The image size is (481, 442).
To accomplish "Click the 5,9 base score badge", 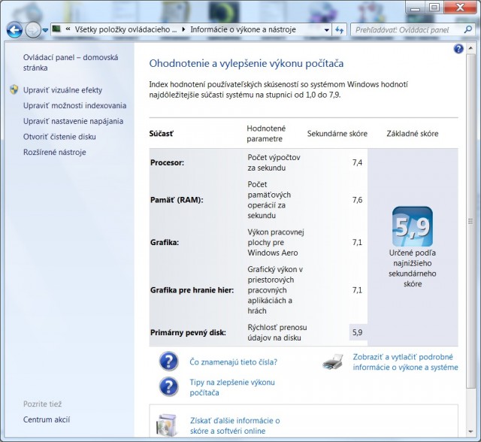I will coord(413,226).
